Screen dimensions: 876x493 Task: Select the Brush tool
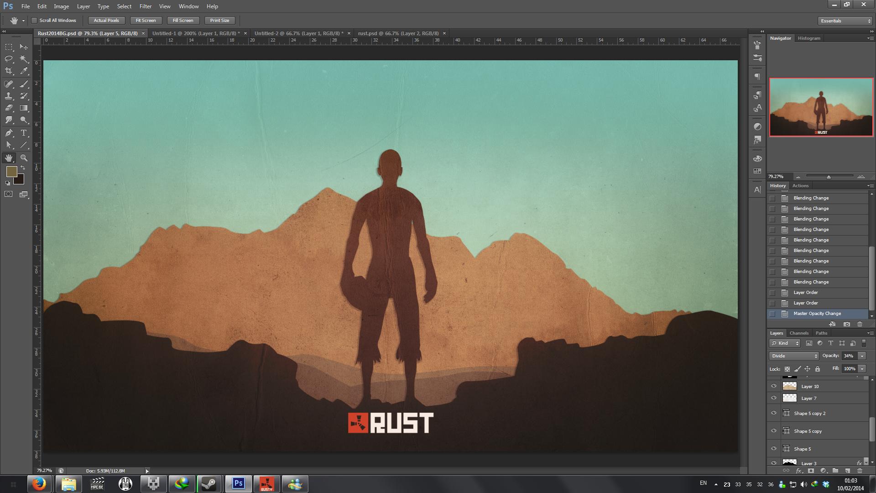(24, 84)
